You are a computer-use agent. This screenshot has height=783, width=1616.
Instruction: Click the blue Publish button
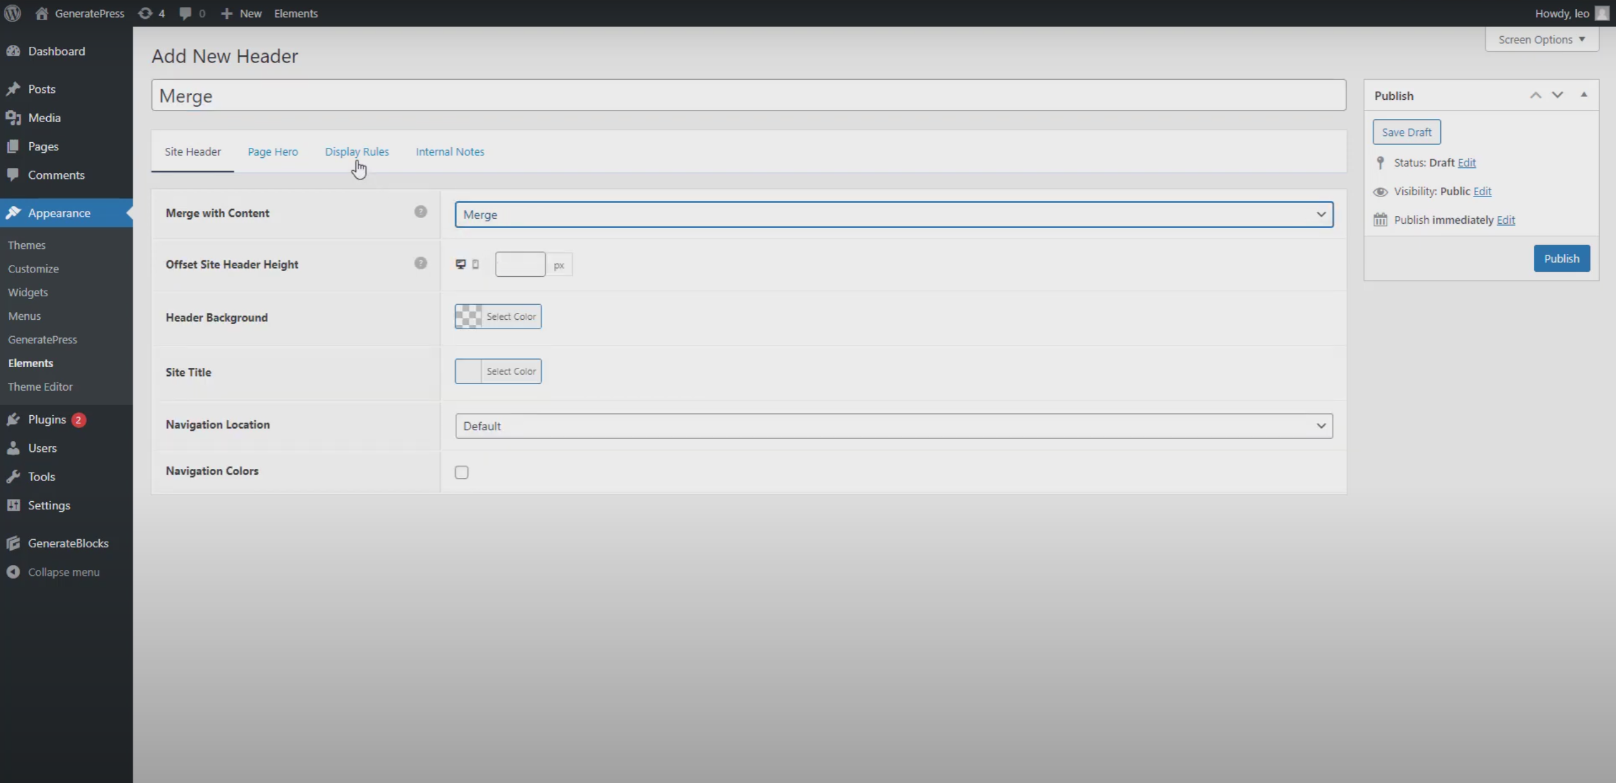1561,258
